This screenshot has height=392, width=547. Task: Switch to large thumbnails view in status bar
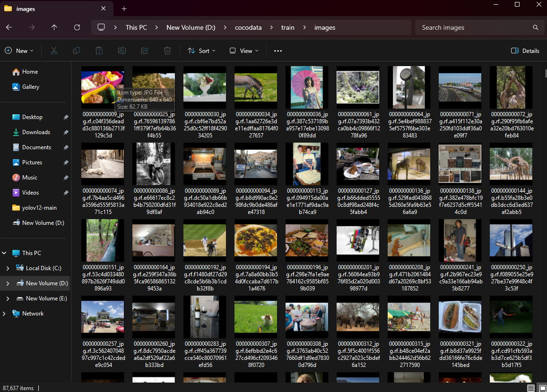(x=542, y=388)
